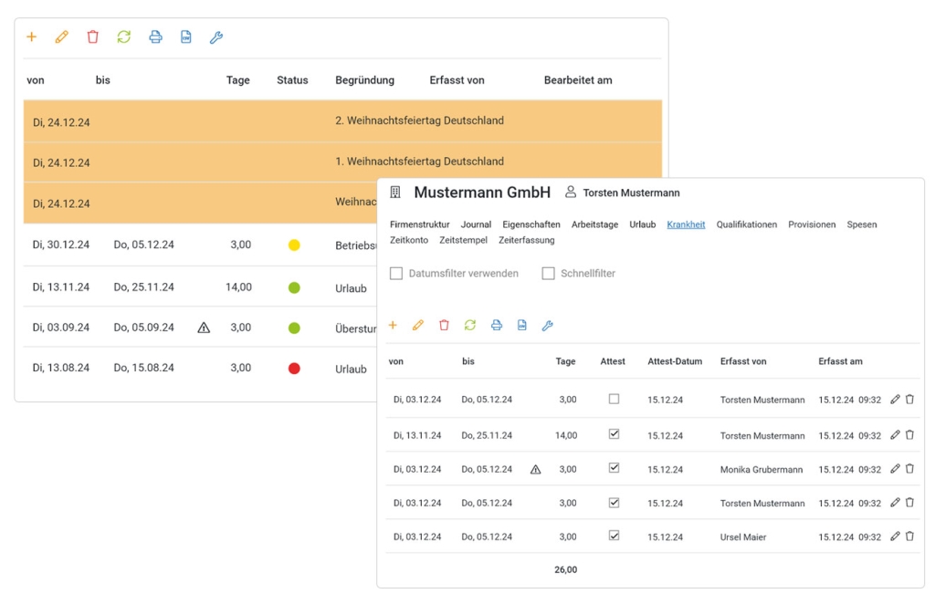Image resolution: width=935 pixels, height=604 pixels.
Task: Untick checked Attest in Torsten Mustermann's 3,00-day row
Action: tap(614, 503)
